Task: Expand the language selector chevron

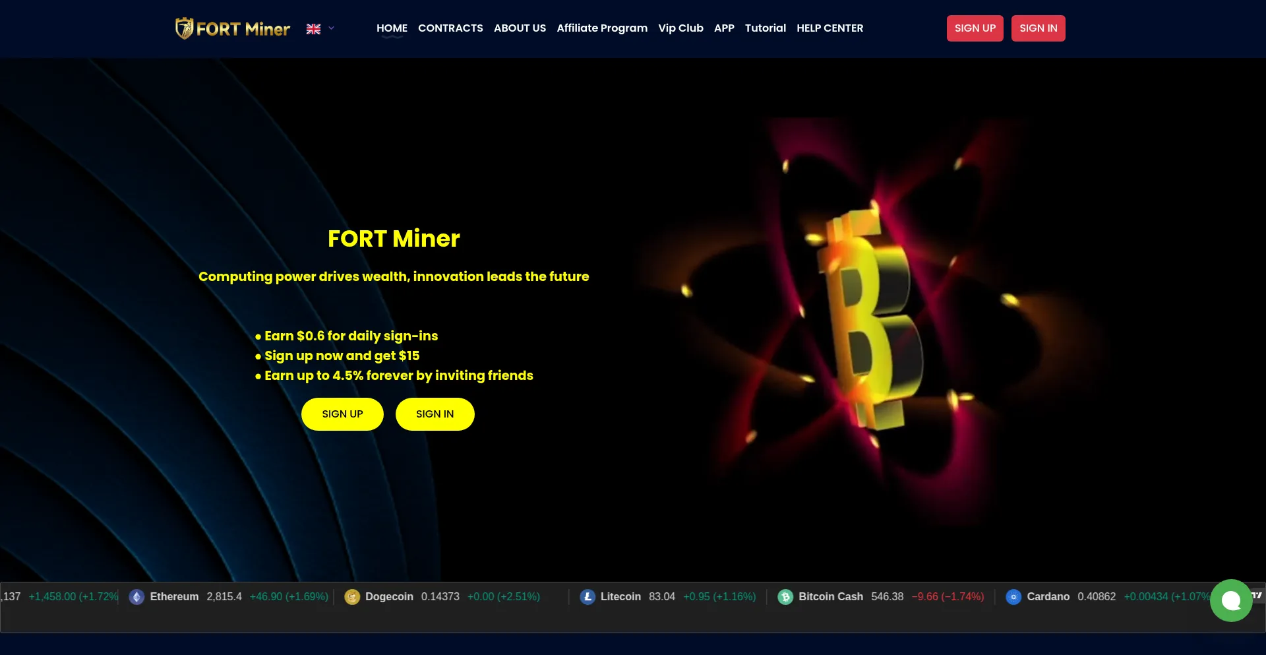Action: pos(331,28)
